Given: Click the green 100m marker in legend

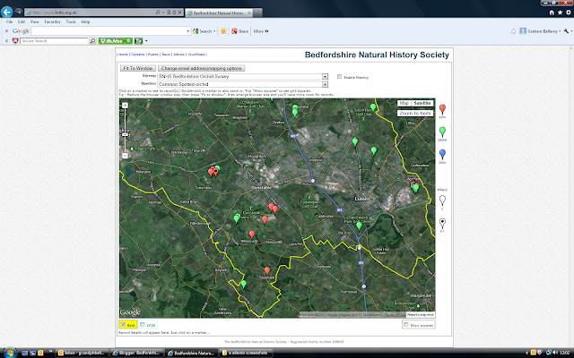Looking at the screenshot, I should point(442,132).
